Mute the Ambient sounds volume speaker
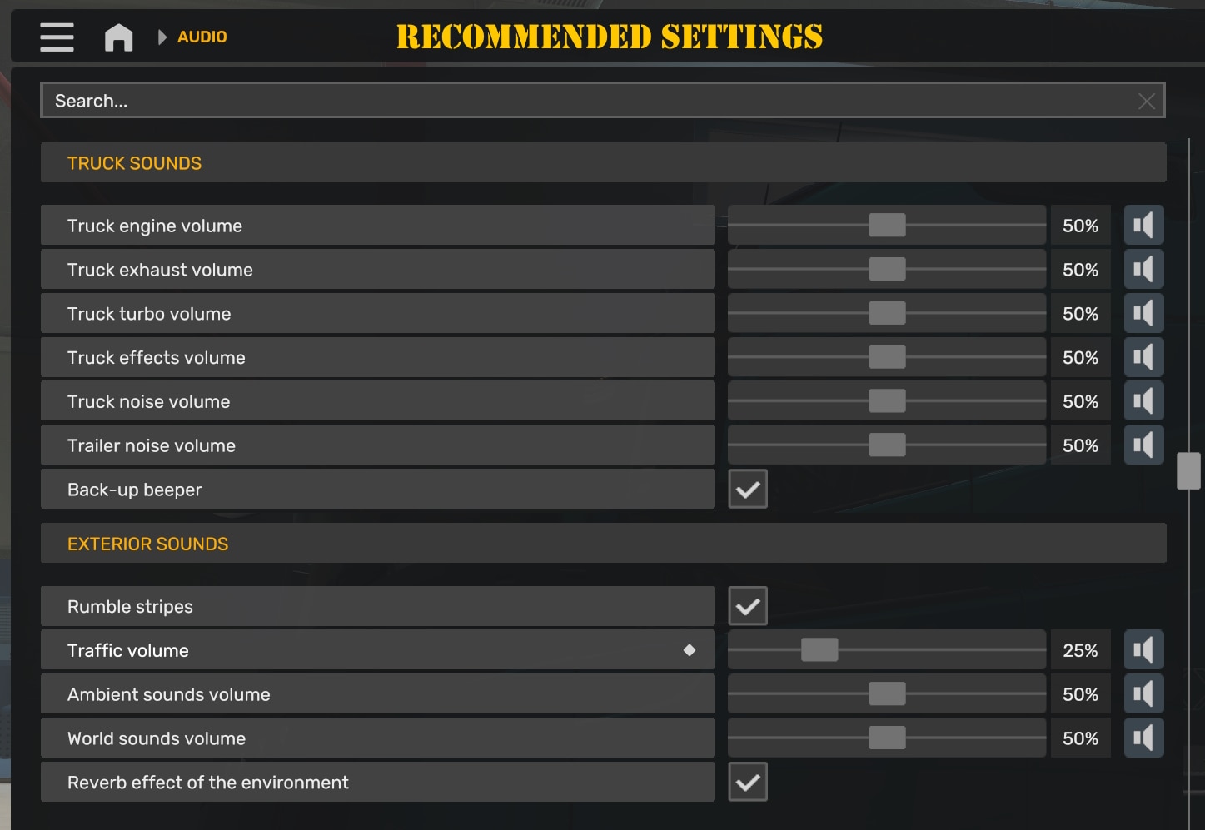 (1143, 694)
